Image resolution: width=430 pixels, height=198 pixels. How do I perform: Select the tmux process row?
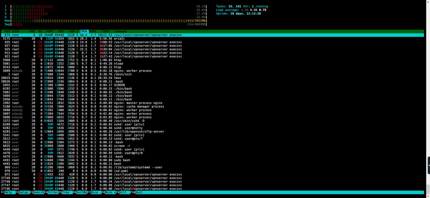pyautogui.click(x=118, y=78)
